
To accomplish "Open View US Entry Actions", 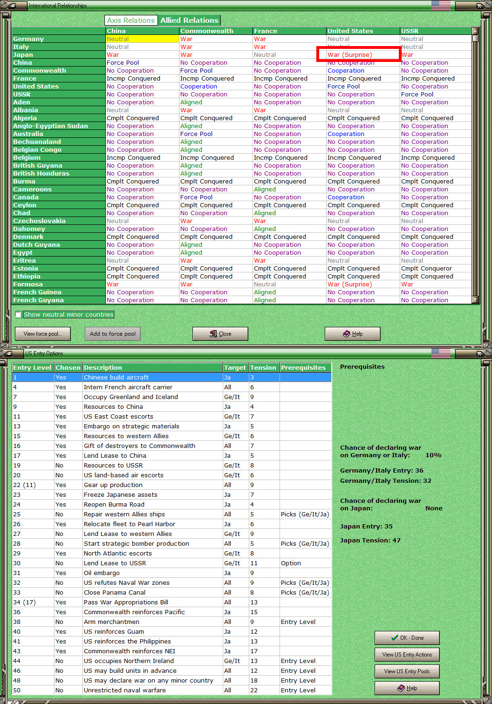I will 407,655.
